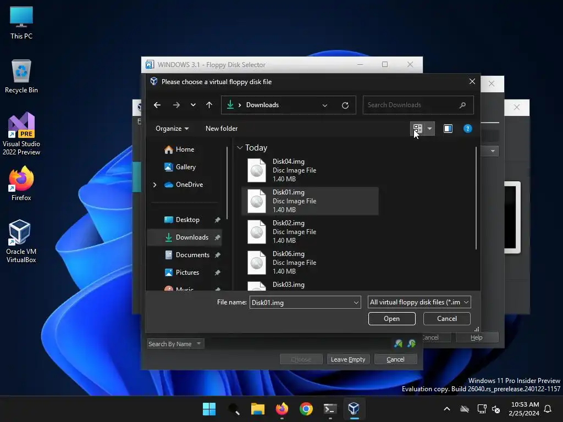Click the File name input field
This screenshot has height=422, width=563.
coord(301,303)
